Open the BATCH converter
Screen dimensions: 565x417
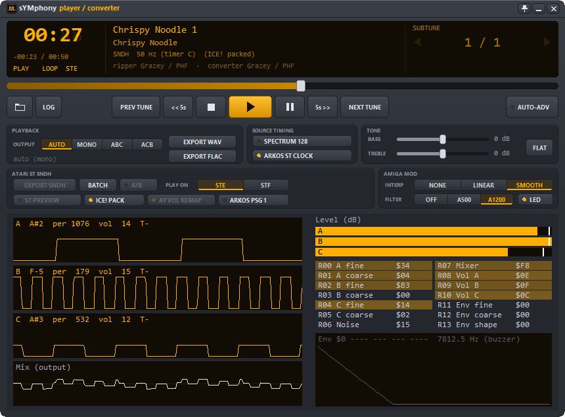98,185
